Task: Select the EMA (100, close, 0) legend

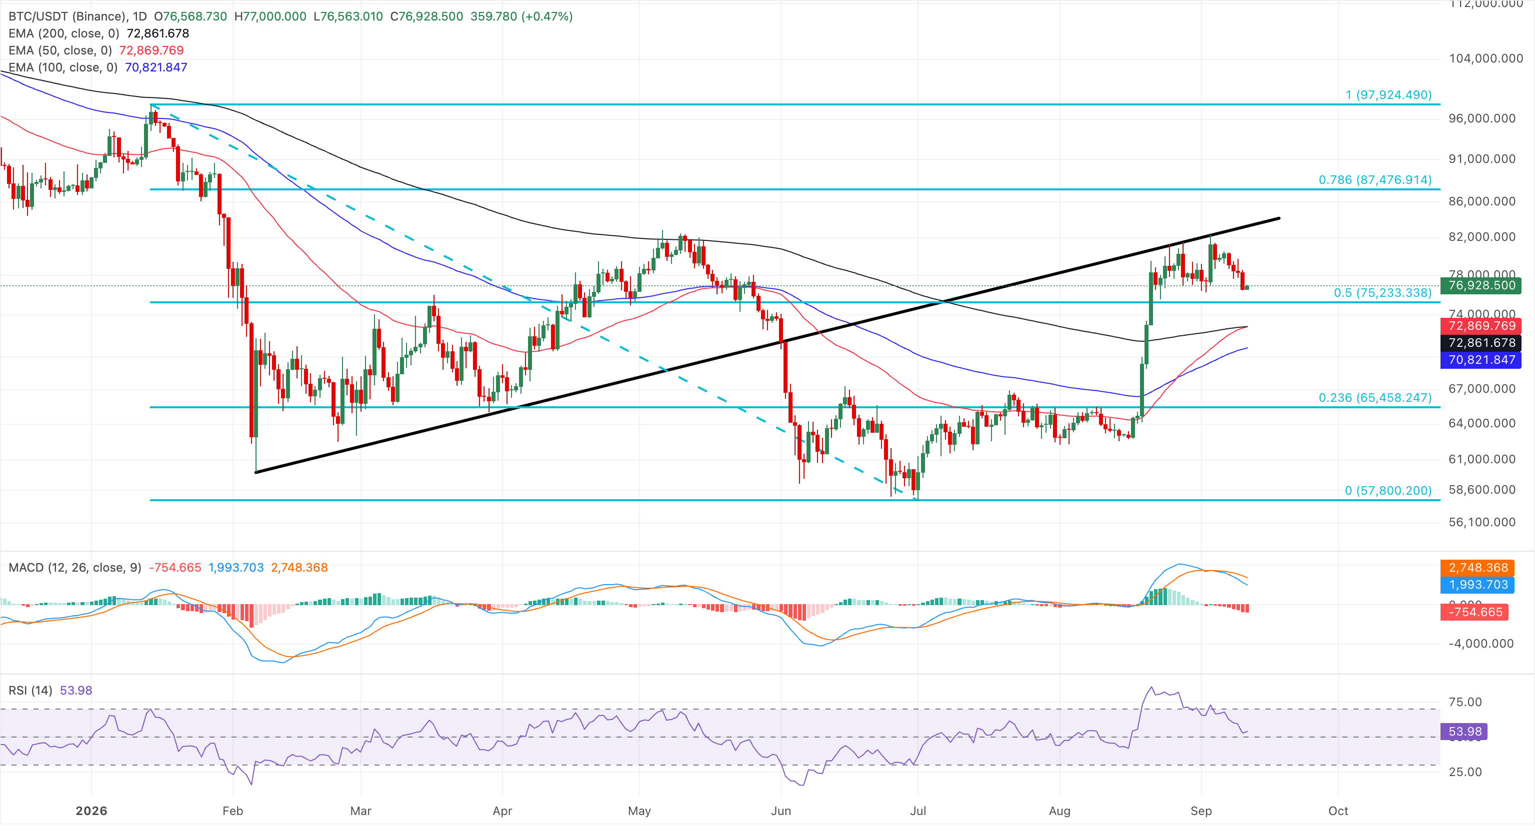Action: pos(63,67)
